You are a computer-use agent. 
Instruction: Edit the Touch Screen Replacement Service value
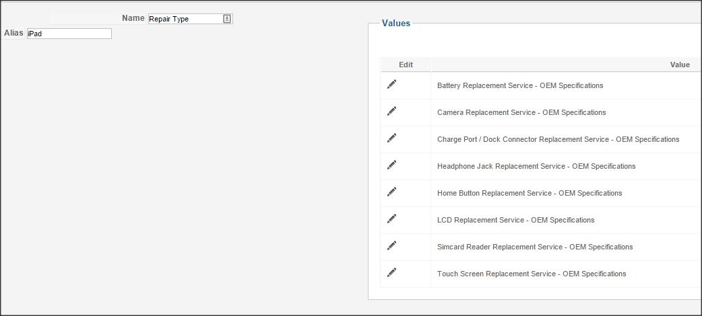tap(391, 272)
